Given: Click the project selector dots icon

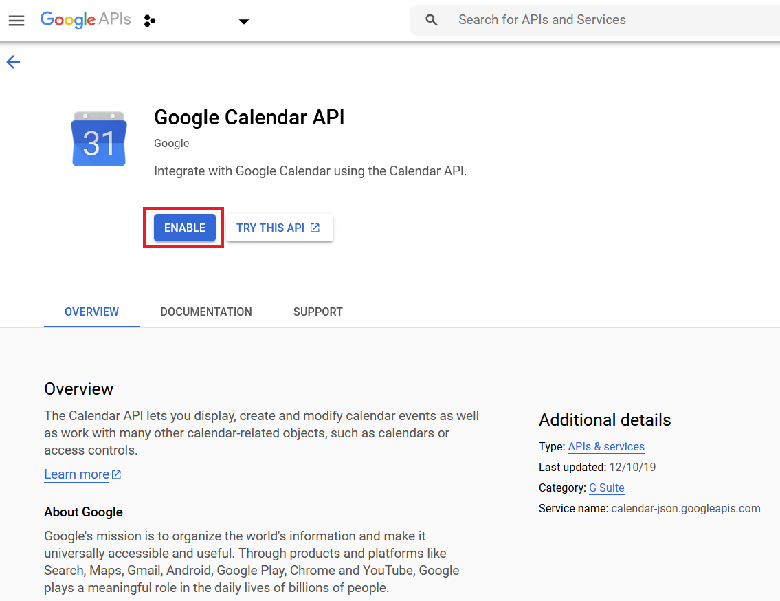Looking at the screenshot, I should pyautogui.click(x=150, y=21).
